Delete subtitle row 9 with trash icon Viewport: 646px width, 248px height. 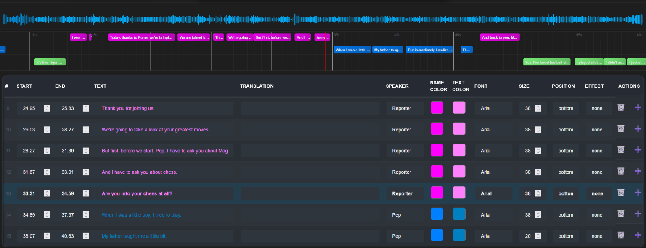click(620, 107)
